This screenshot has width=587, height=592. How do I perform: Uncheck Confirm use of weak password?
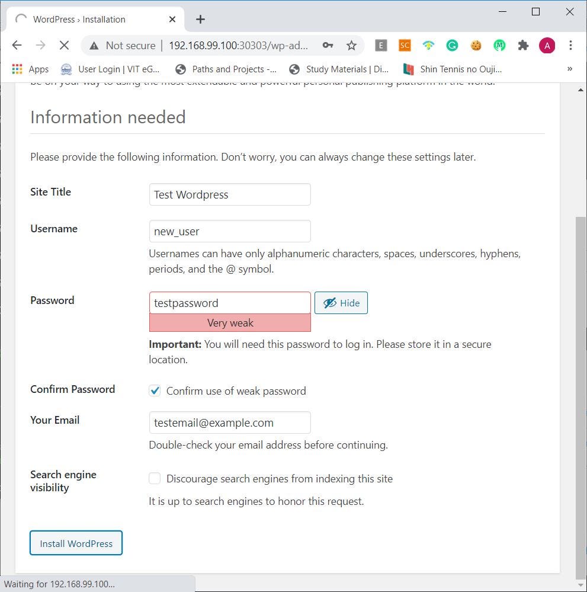point(155,391)
